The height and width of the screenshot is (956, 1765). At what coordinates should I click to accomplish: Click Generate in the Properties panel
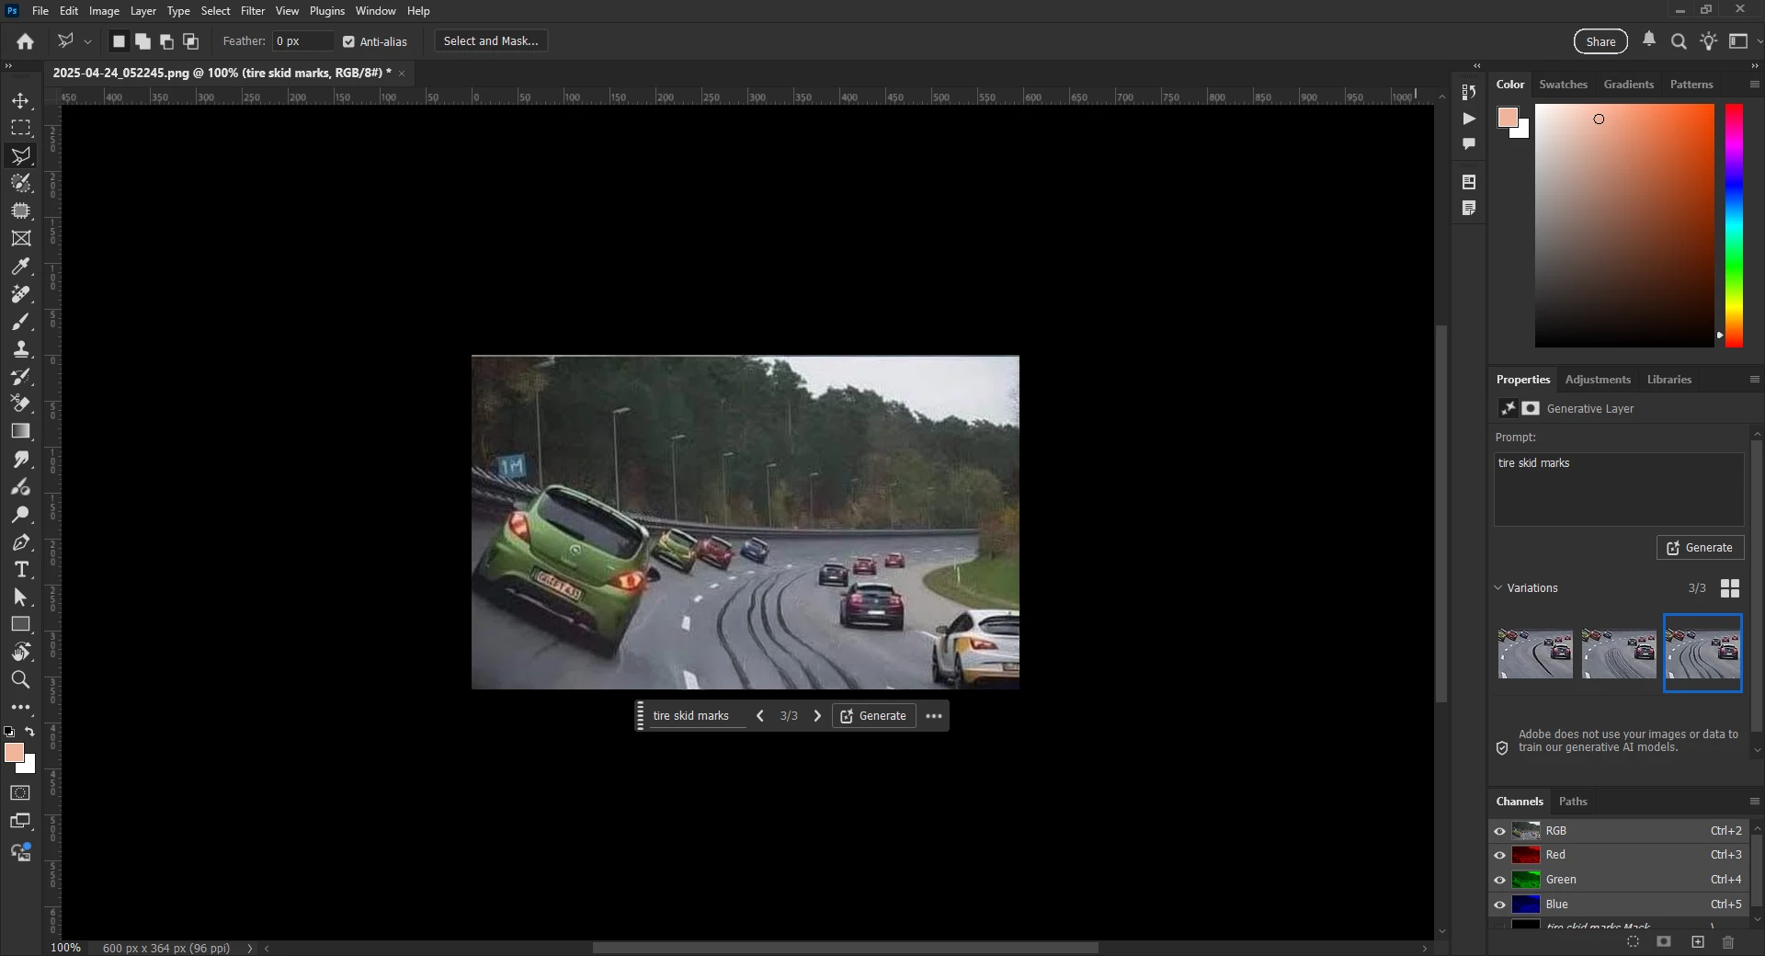1700,548
